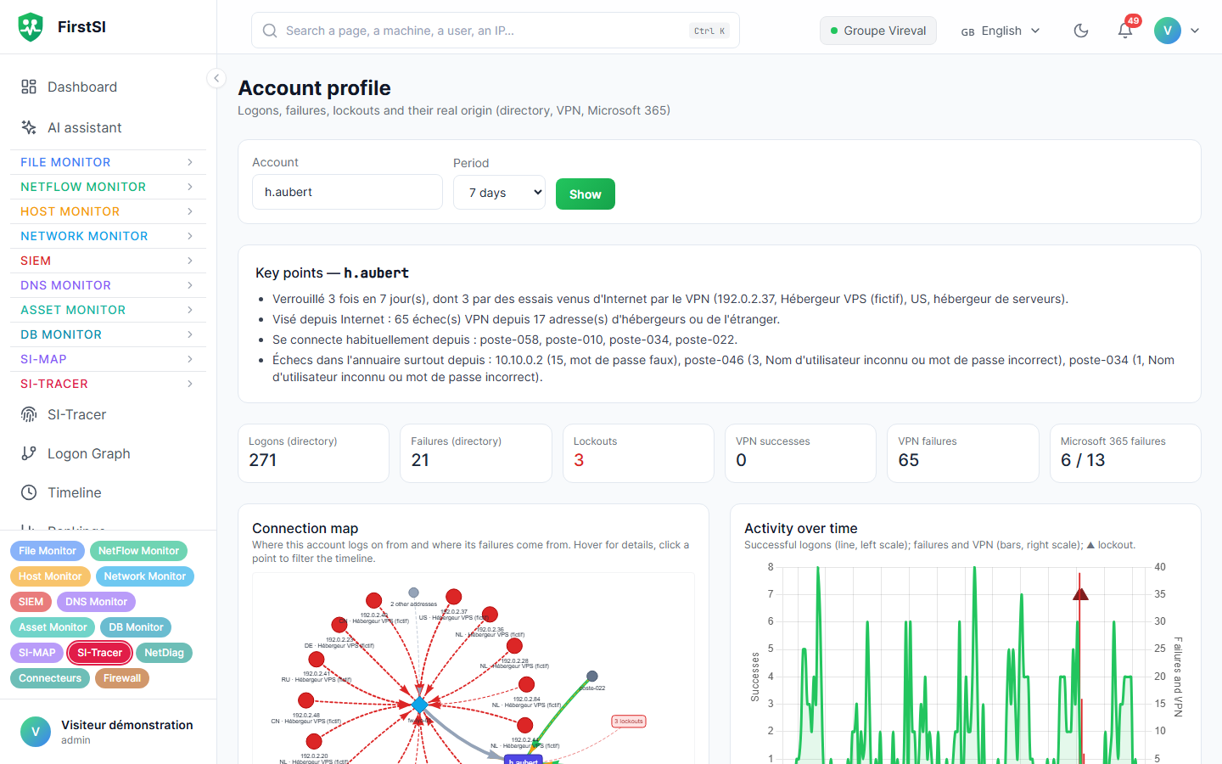The image size is (1222, 764).
Task: Click the lockout triangle marker in activity chart
Action: [x=1080, y=594]
